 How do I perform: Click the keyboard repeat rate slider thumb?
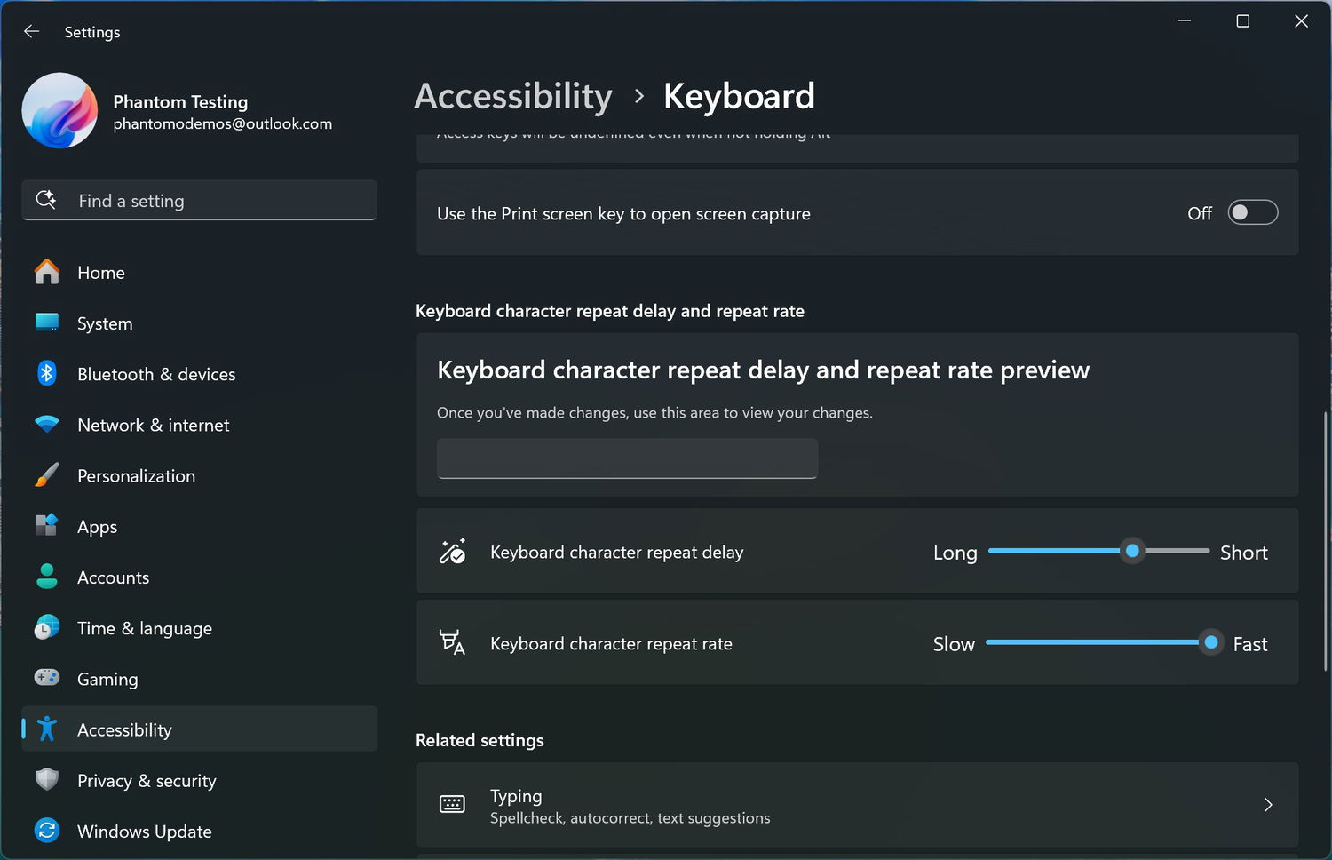pos(1210,642)
